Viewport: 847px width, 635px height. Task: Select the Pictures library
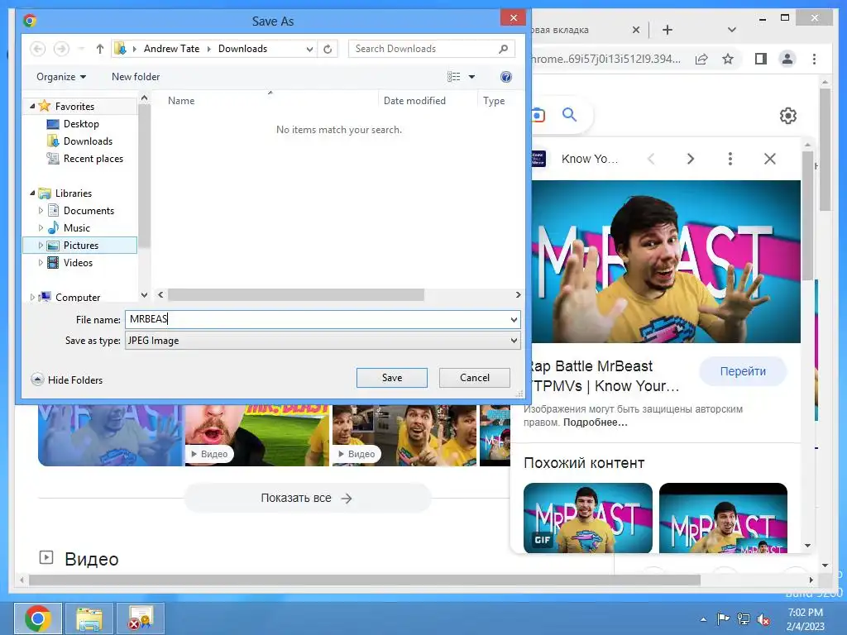coord(81,245)
